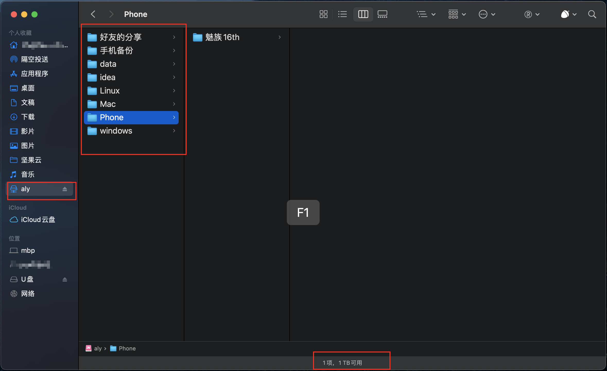Image resolution: width=607 pixels, height=371 pixels.
Task: Select the Linux folder
Action: 131,91
